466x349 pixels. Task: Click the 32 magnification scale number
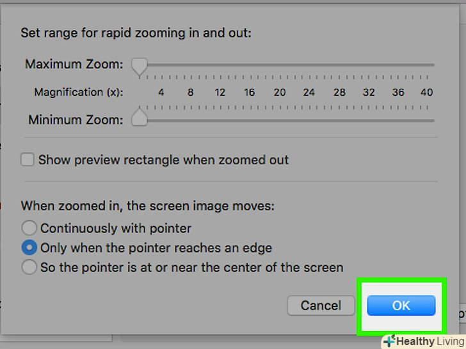(369, 92)
